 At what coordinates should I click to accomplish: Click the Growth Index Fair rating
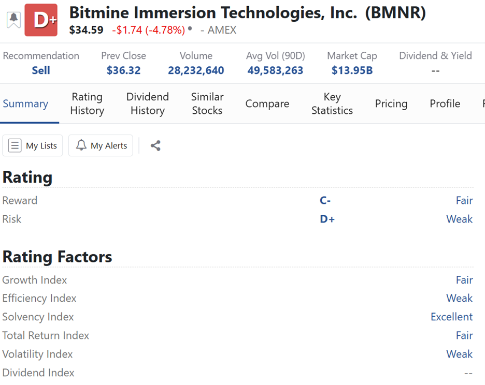(464, 280)
